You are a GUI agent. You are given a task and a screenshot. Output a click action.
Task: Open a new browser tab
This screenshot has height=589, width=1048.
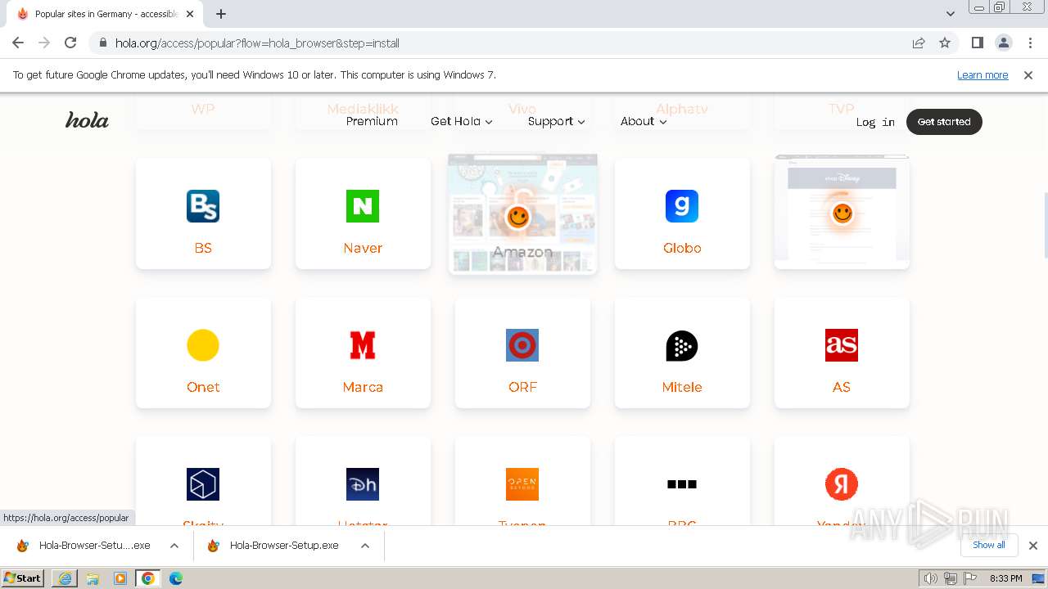coord(221,14)
